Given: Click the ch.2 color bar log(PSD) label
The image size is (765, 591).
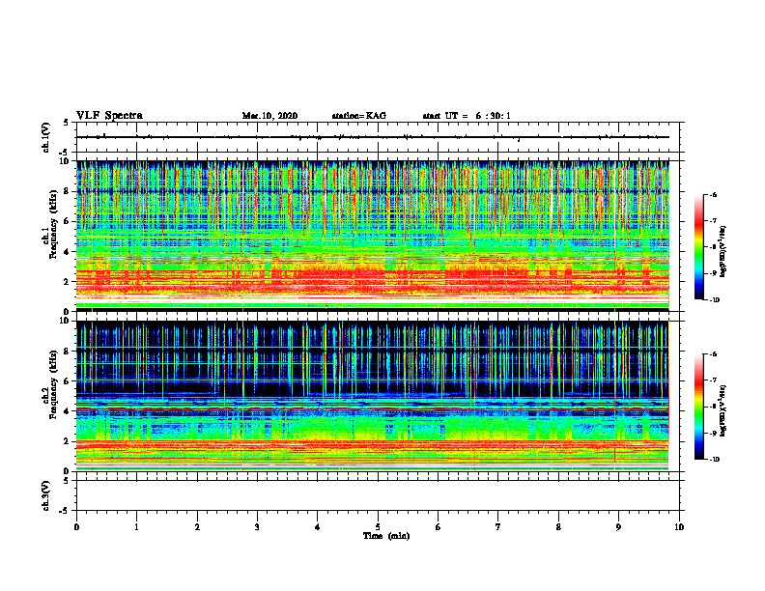Looking at the screenshot, I should pos(723,411).
